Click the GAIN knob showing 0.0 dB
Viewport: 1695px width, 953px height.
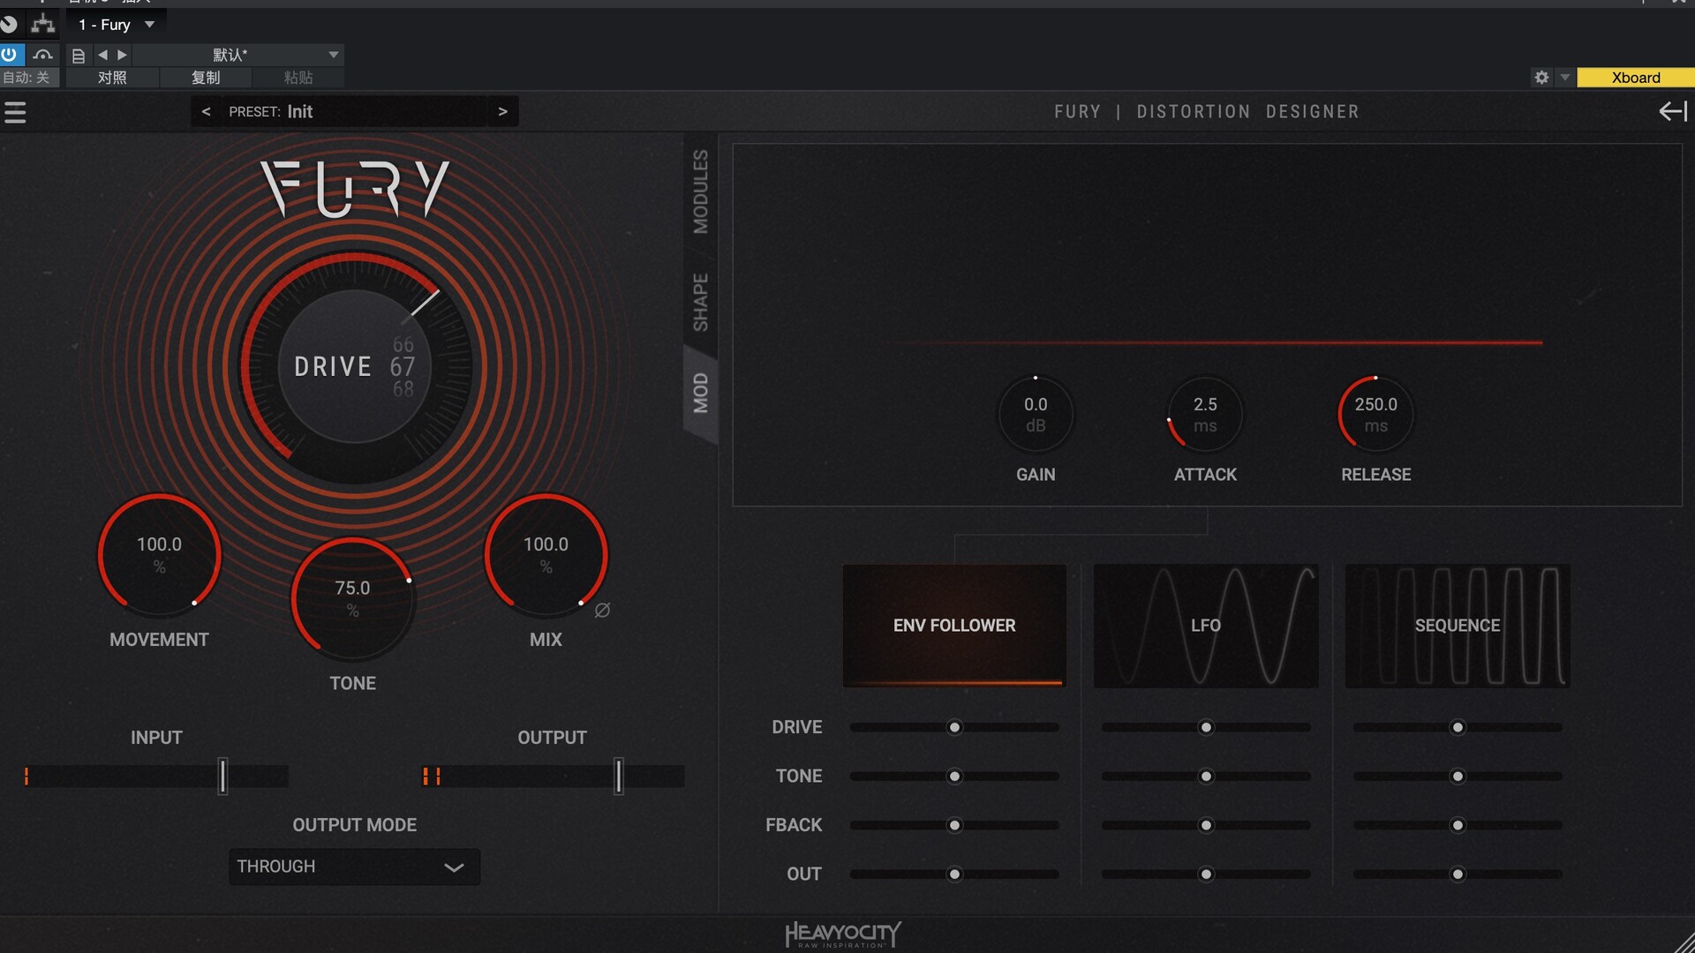[1036, 414]
